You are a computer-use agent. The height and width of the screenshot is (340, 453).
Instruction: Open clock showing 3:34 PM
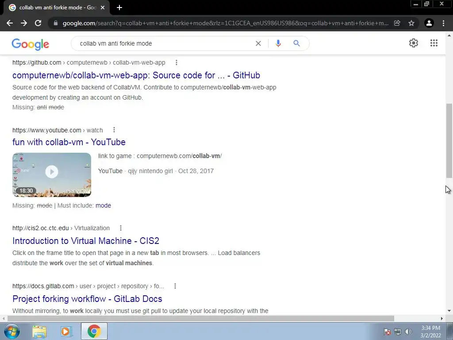point(430,332)
